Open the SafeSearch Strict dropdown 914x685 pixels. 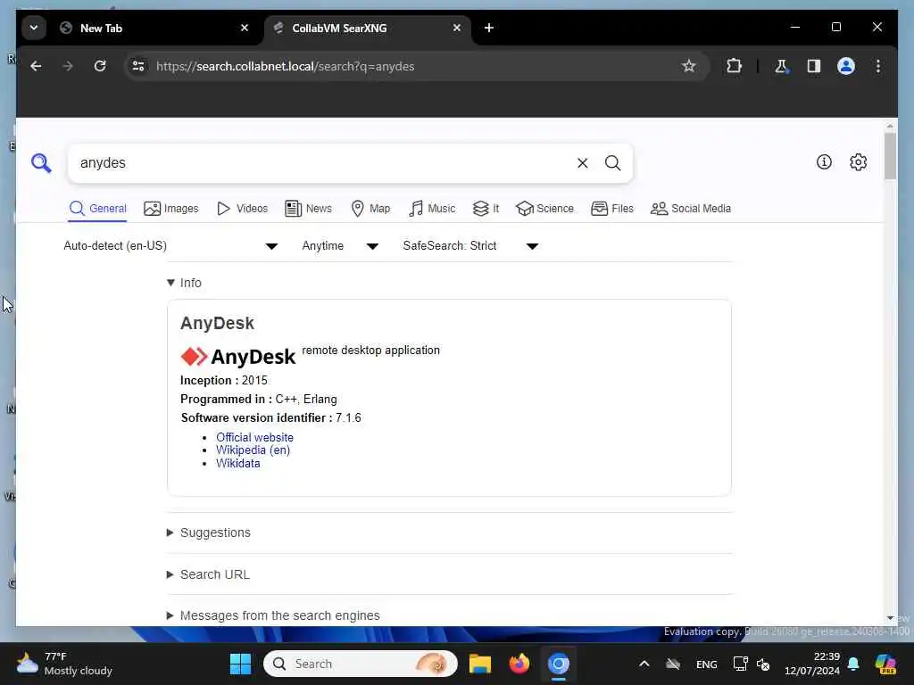coord(470,246)
